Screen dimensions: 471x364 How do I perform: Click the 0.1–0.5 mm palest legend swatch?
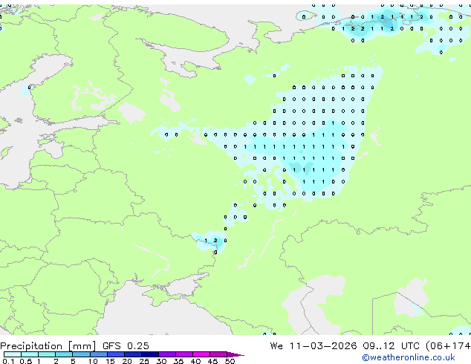pos(13,354)
